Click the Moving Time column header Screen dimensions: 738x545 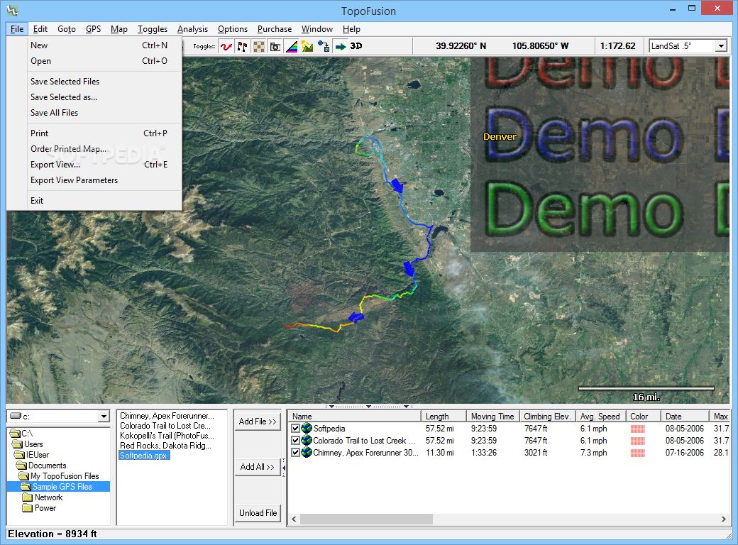(x=492, y=417)
